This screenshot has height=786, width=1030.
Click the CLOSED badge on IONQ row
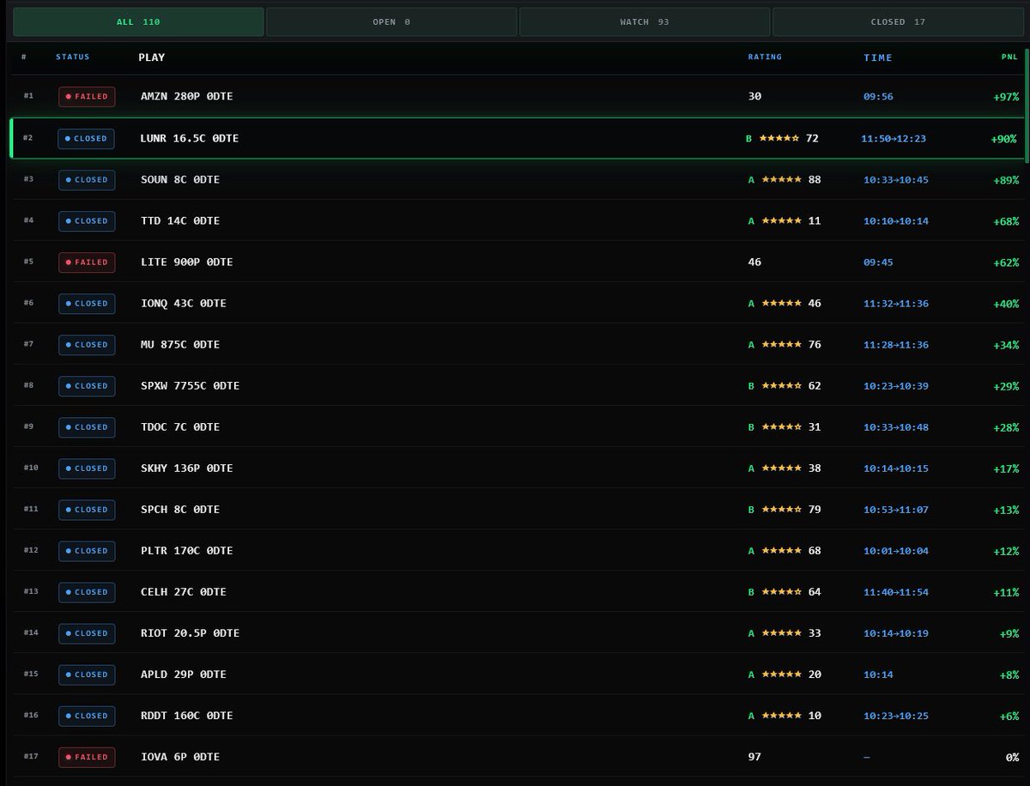tap(87, 303)
